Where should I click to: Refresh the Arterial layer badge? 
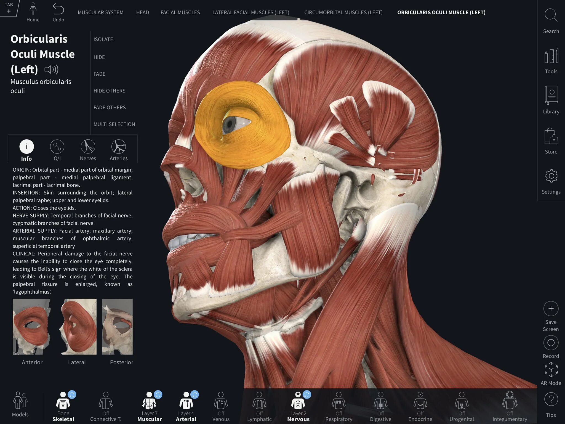coord(194,394)
